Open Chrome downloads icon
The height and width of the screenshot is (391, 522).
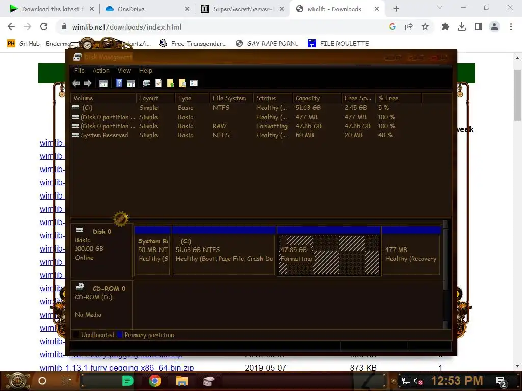tap(461, 26)
